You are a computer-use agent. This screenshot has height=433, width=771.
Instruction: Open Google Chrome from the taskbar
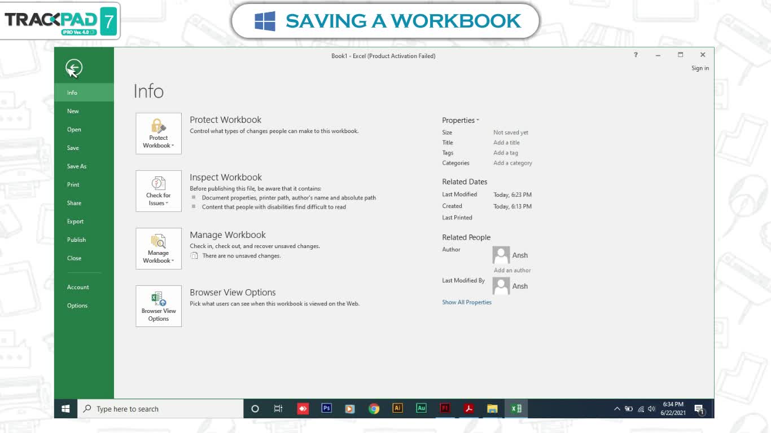click(374, 409)
